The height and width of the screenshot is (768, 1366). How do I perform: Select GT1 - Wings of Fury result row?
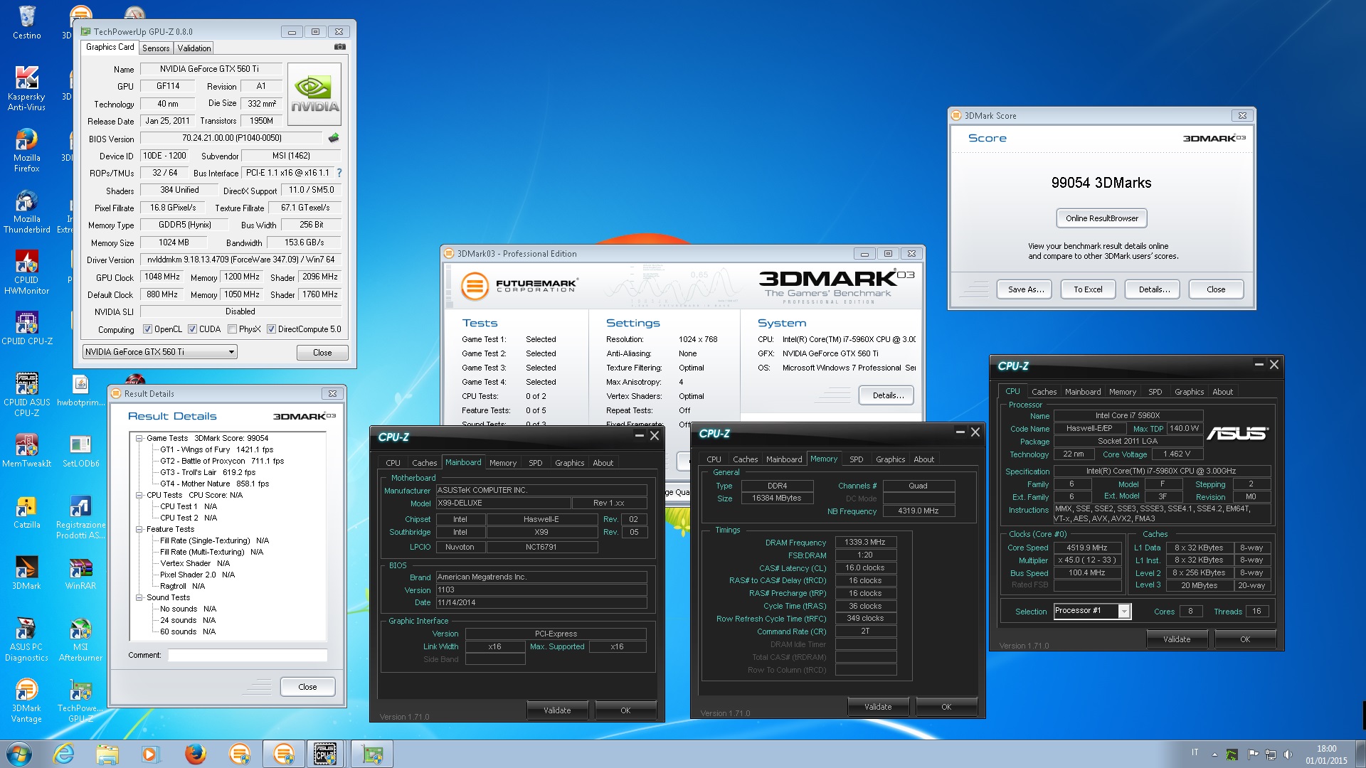click(216, 449)
